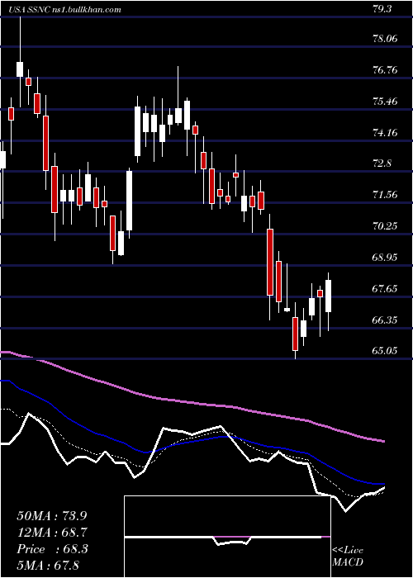Screen dimensions: 413x578
Task: Select the 79.3 price axis label
Action: coord(382,9)
